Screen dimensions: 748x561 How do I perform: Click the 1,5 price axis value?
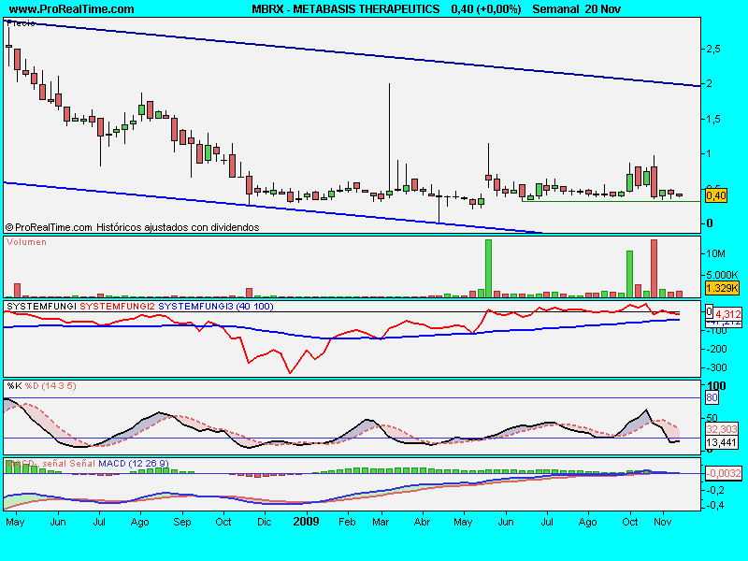pos(713,119)
